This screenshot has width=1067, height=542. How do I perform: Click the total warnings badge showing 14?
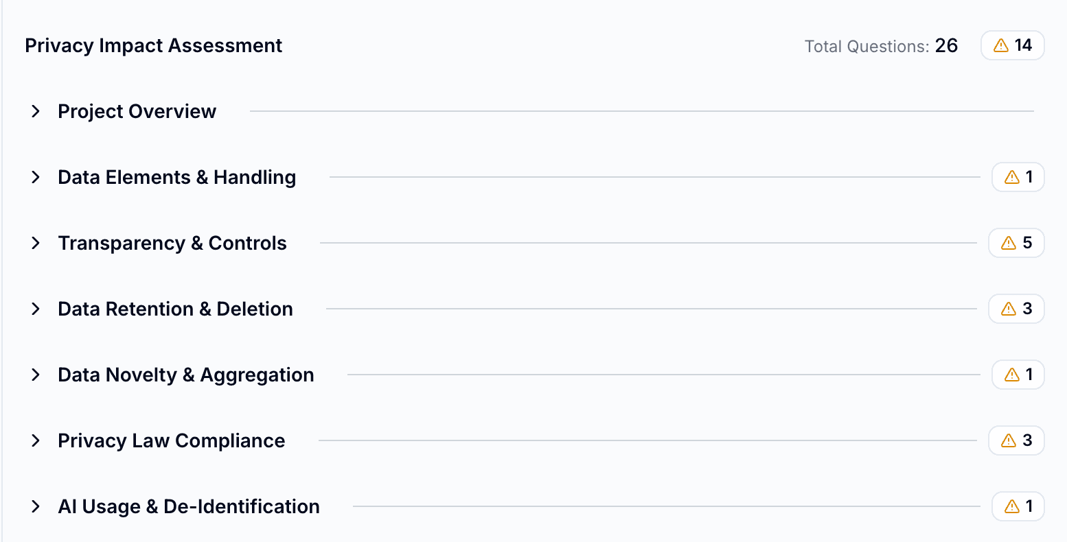click(1012, 45)
